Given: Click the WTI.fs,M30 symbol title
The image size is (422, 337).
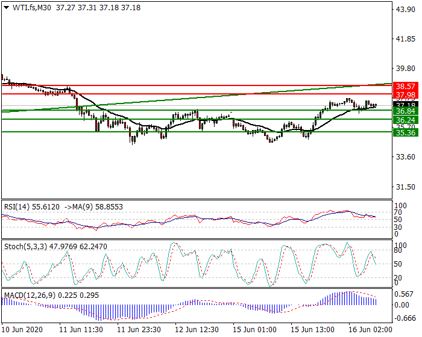Looking at the screenshot, I should (32, 8).
